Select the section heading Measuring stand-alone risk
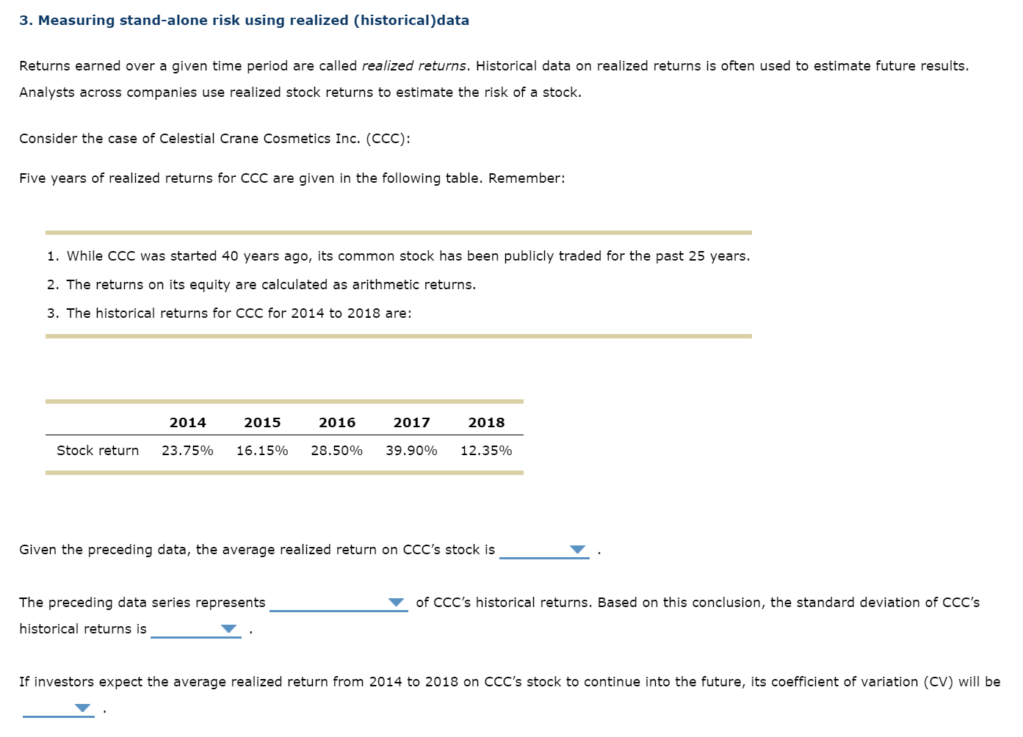This screenshot has height=737, width=1023. click(244, 20)
